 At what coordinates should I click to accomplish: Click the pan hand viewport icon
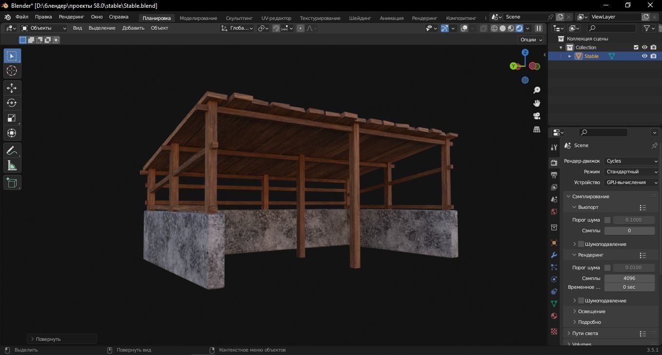click(537, 103)
